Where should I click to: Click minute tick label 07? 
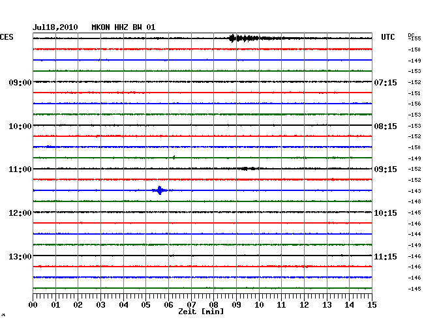click(191, 305)
